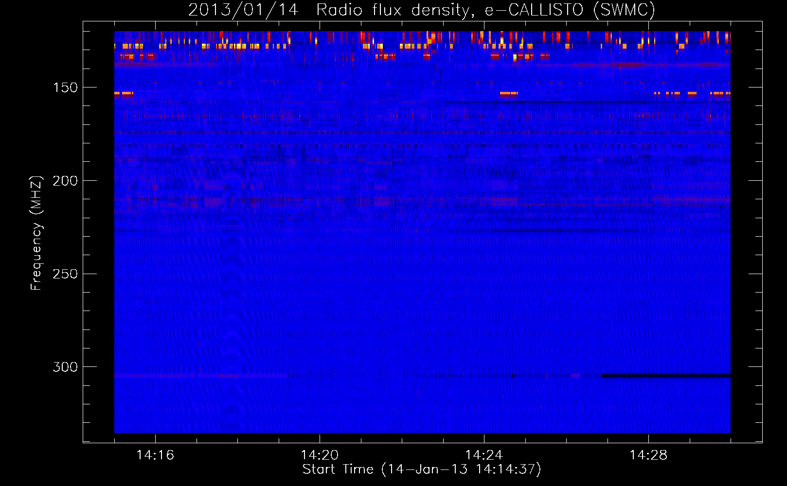Click the "Frequency (MHZ)" axis label
This screenshot has height=486, width=787.
click(36, 233)
